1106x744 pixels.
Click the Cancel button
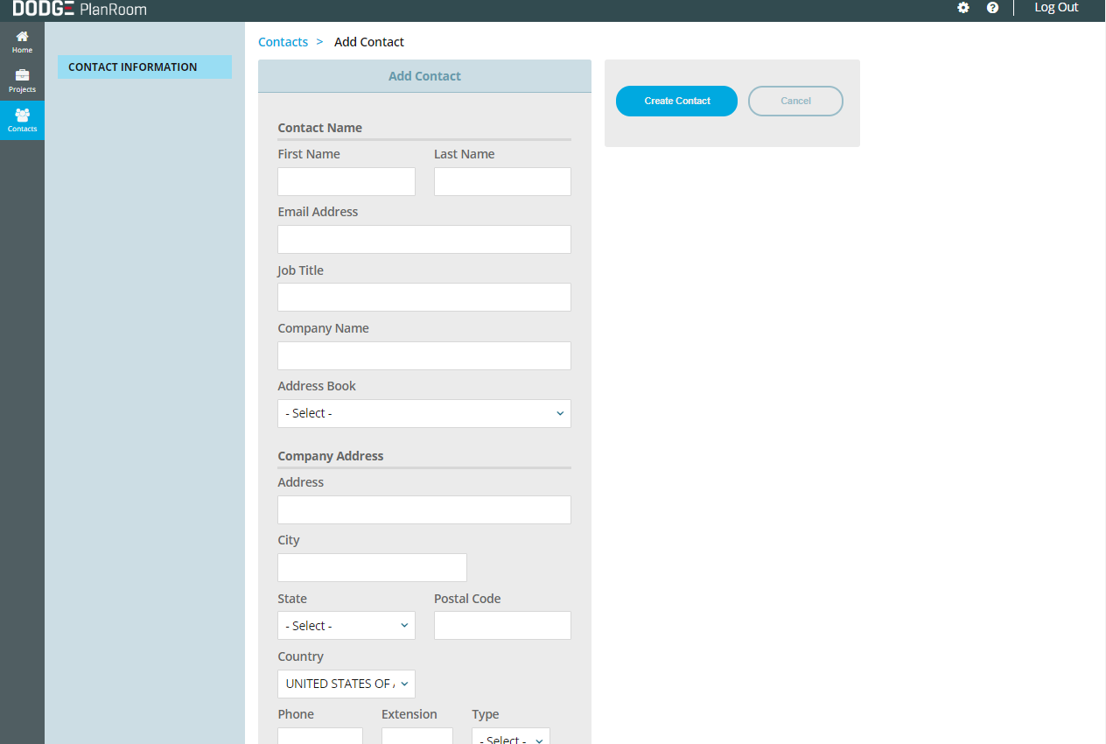795,101
